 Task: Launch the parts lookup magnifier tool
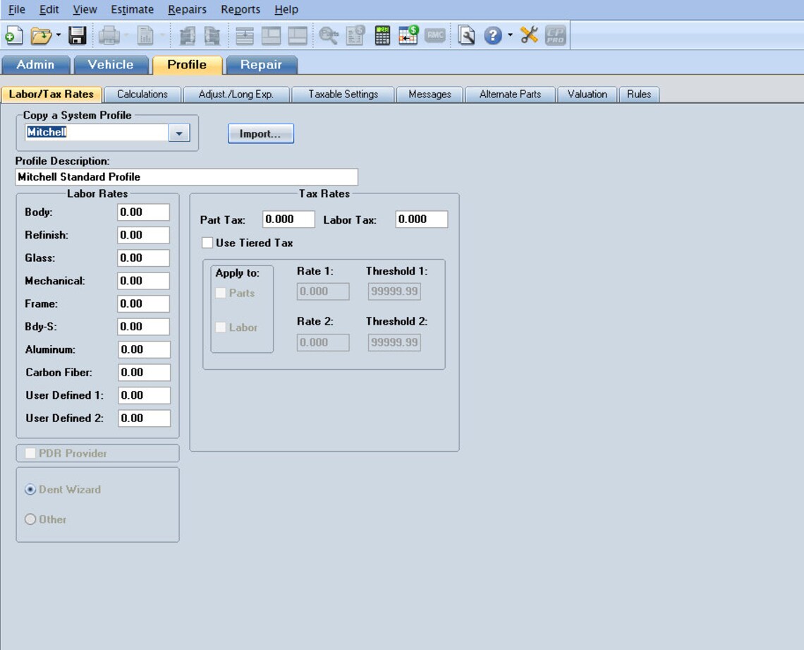coord(327,35)
